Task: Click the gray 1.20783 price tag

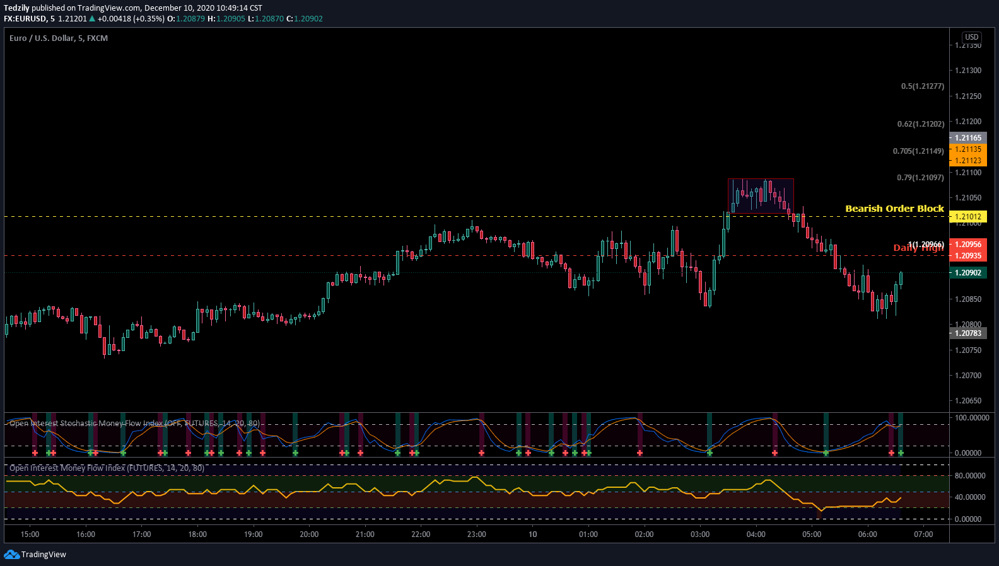Action: 967,333
